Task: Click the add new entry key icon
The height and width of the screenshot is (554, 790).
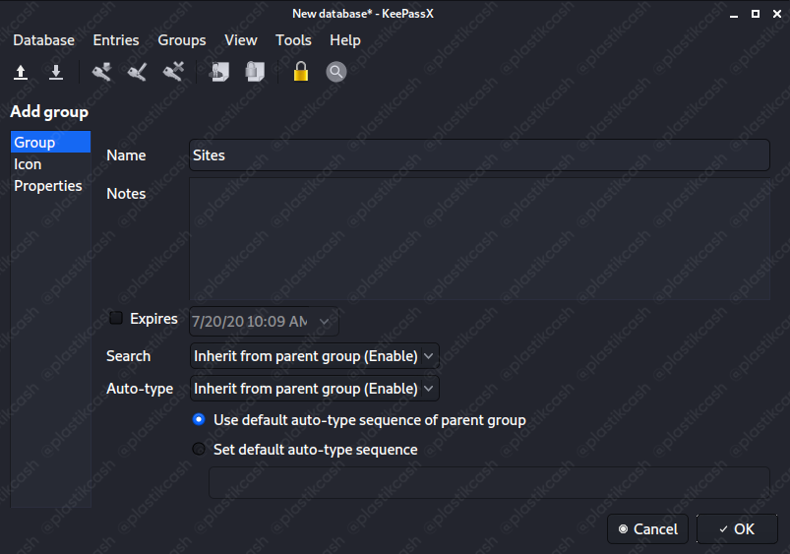Action: pos(101,72)
